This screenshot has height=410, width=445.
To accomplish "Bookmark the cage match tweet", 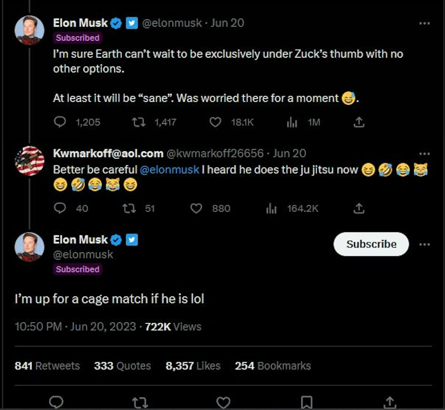I will [306, 402].
